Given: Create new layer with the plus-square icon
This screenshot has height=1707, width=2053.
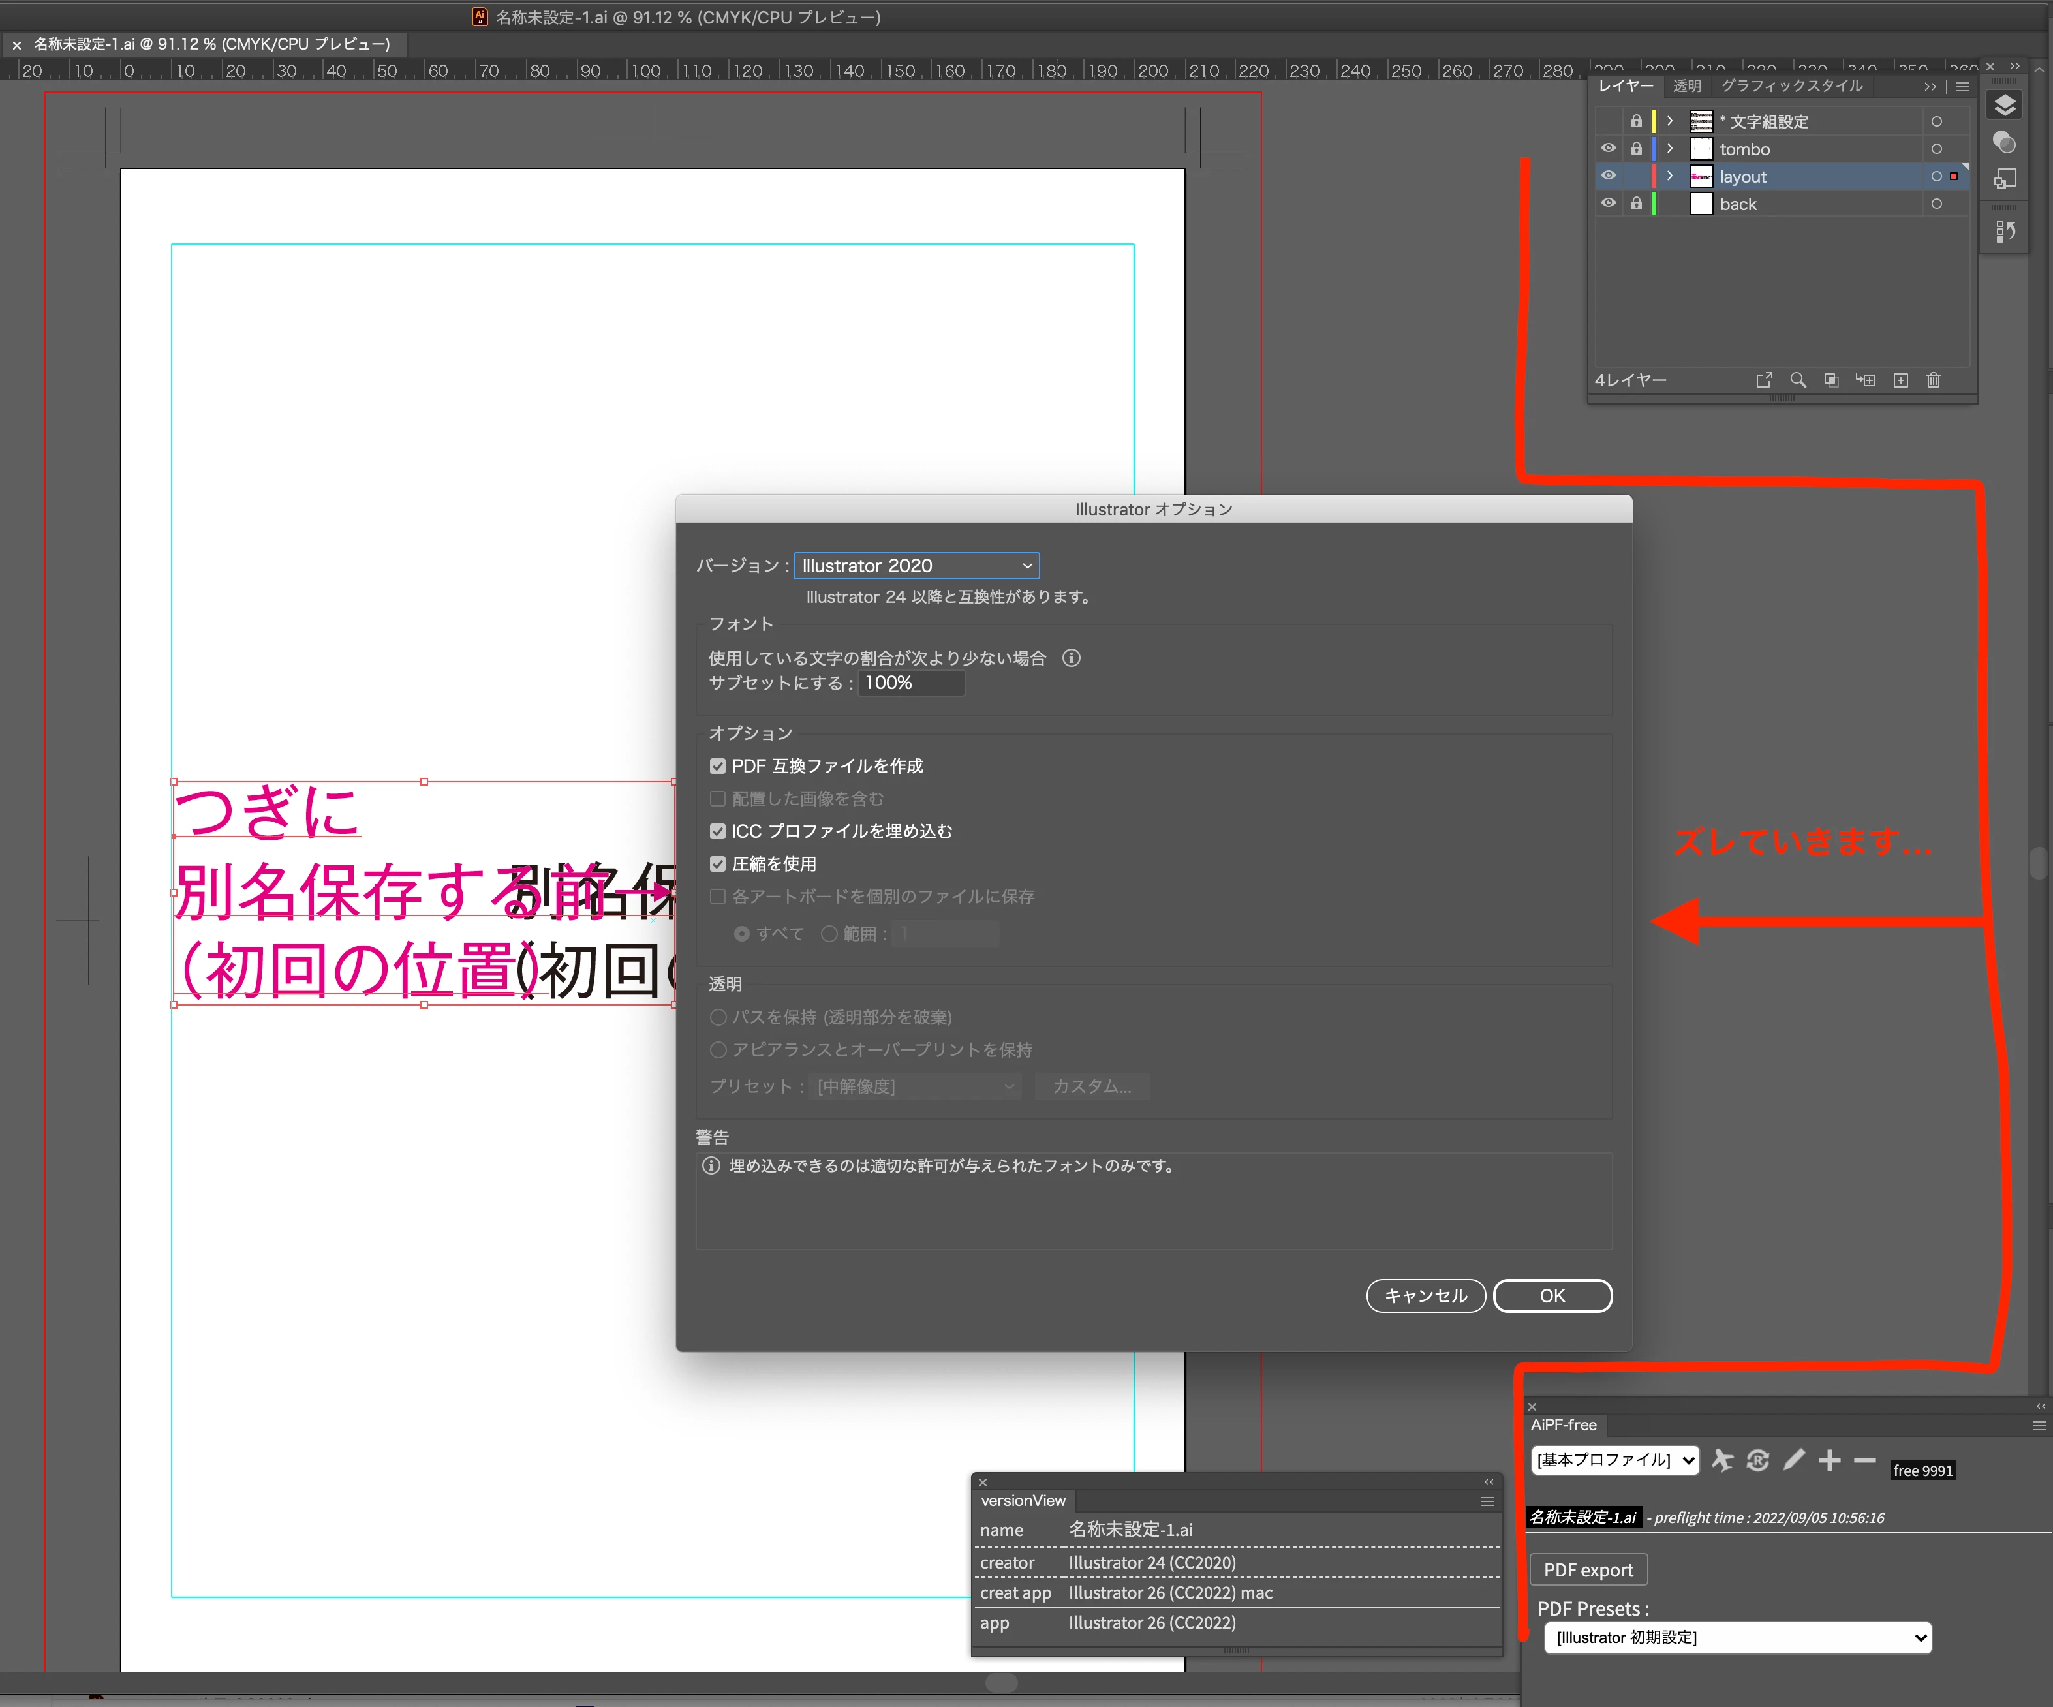Looking at the screenshot, I should click(x=1900, y=380).
